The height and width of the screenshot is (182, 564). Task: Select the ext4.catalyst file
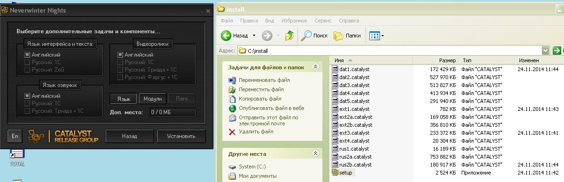351,140
